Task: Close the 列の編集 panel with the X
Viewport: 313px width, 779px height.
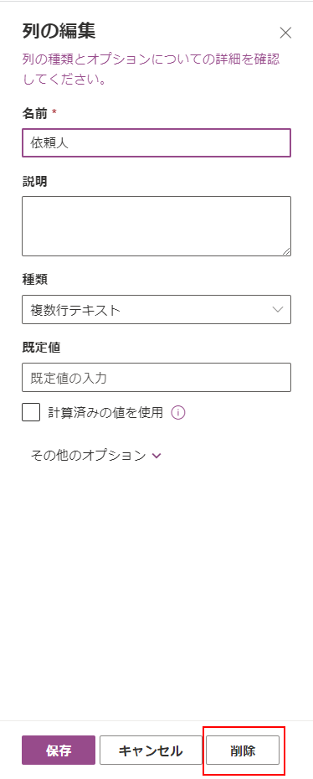Action: pyautogui.click(x=285, y=33)
